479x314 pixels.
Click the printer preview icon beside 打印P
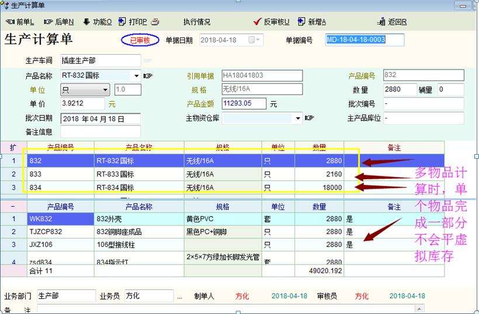tap(155, 22)
